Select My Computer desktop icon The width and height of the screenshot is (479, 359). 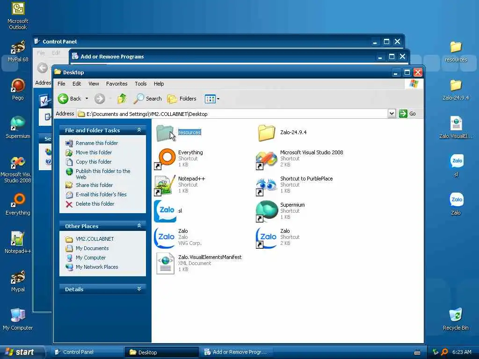click(x=18, y=319)
